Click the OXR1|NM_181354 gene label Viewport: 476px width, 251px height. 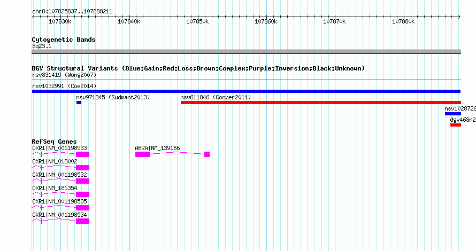[55, 188]
